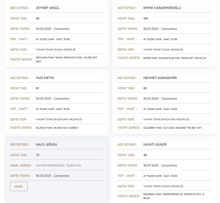Click the name Mehmet Karademir

(160, 78)
